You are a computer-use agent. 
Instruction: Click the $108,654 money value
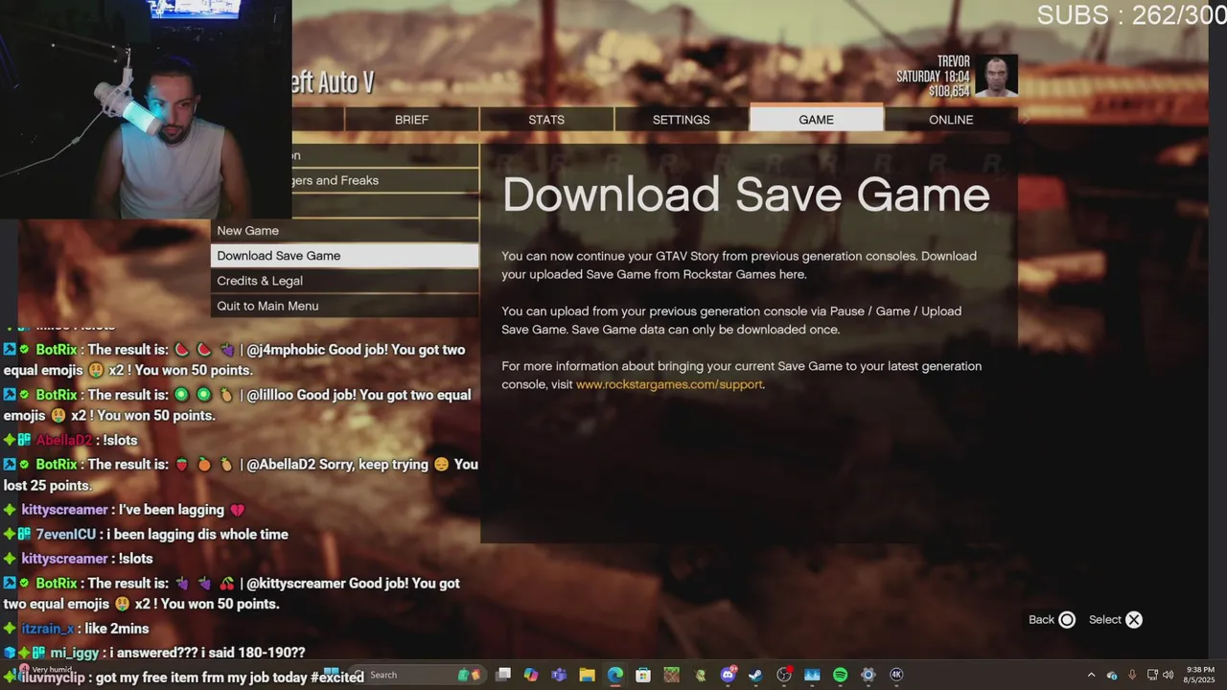(949, 92)
